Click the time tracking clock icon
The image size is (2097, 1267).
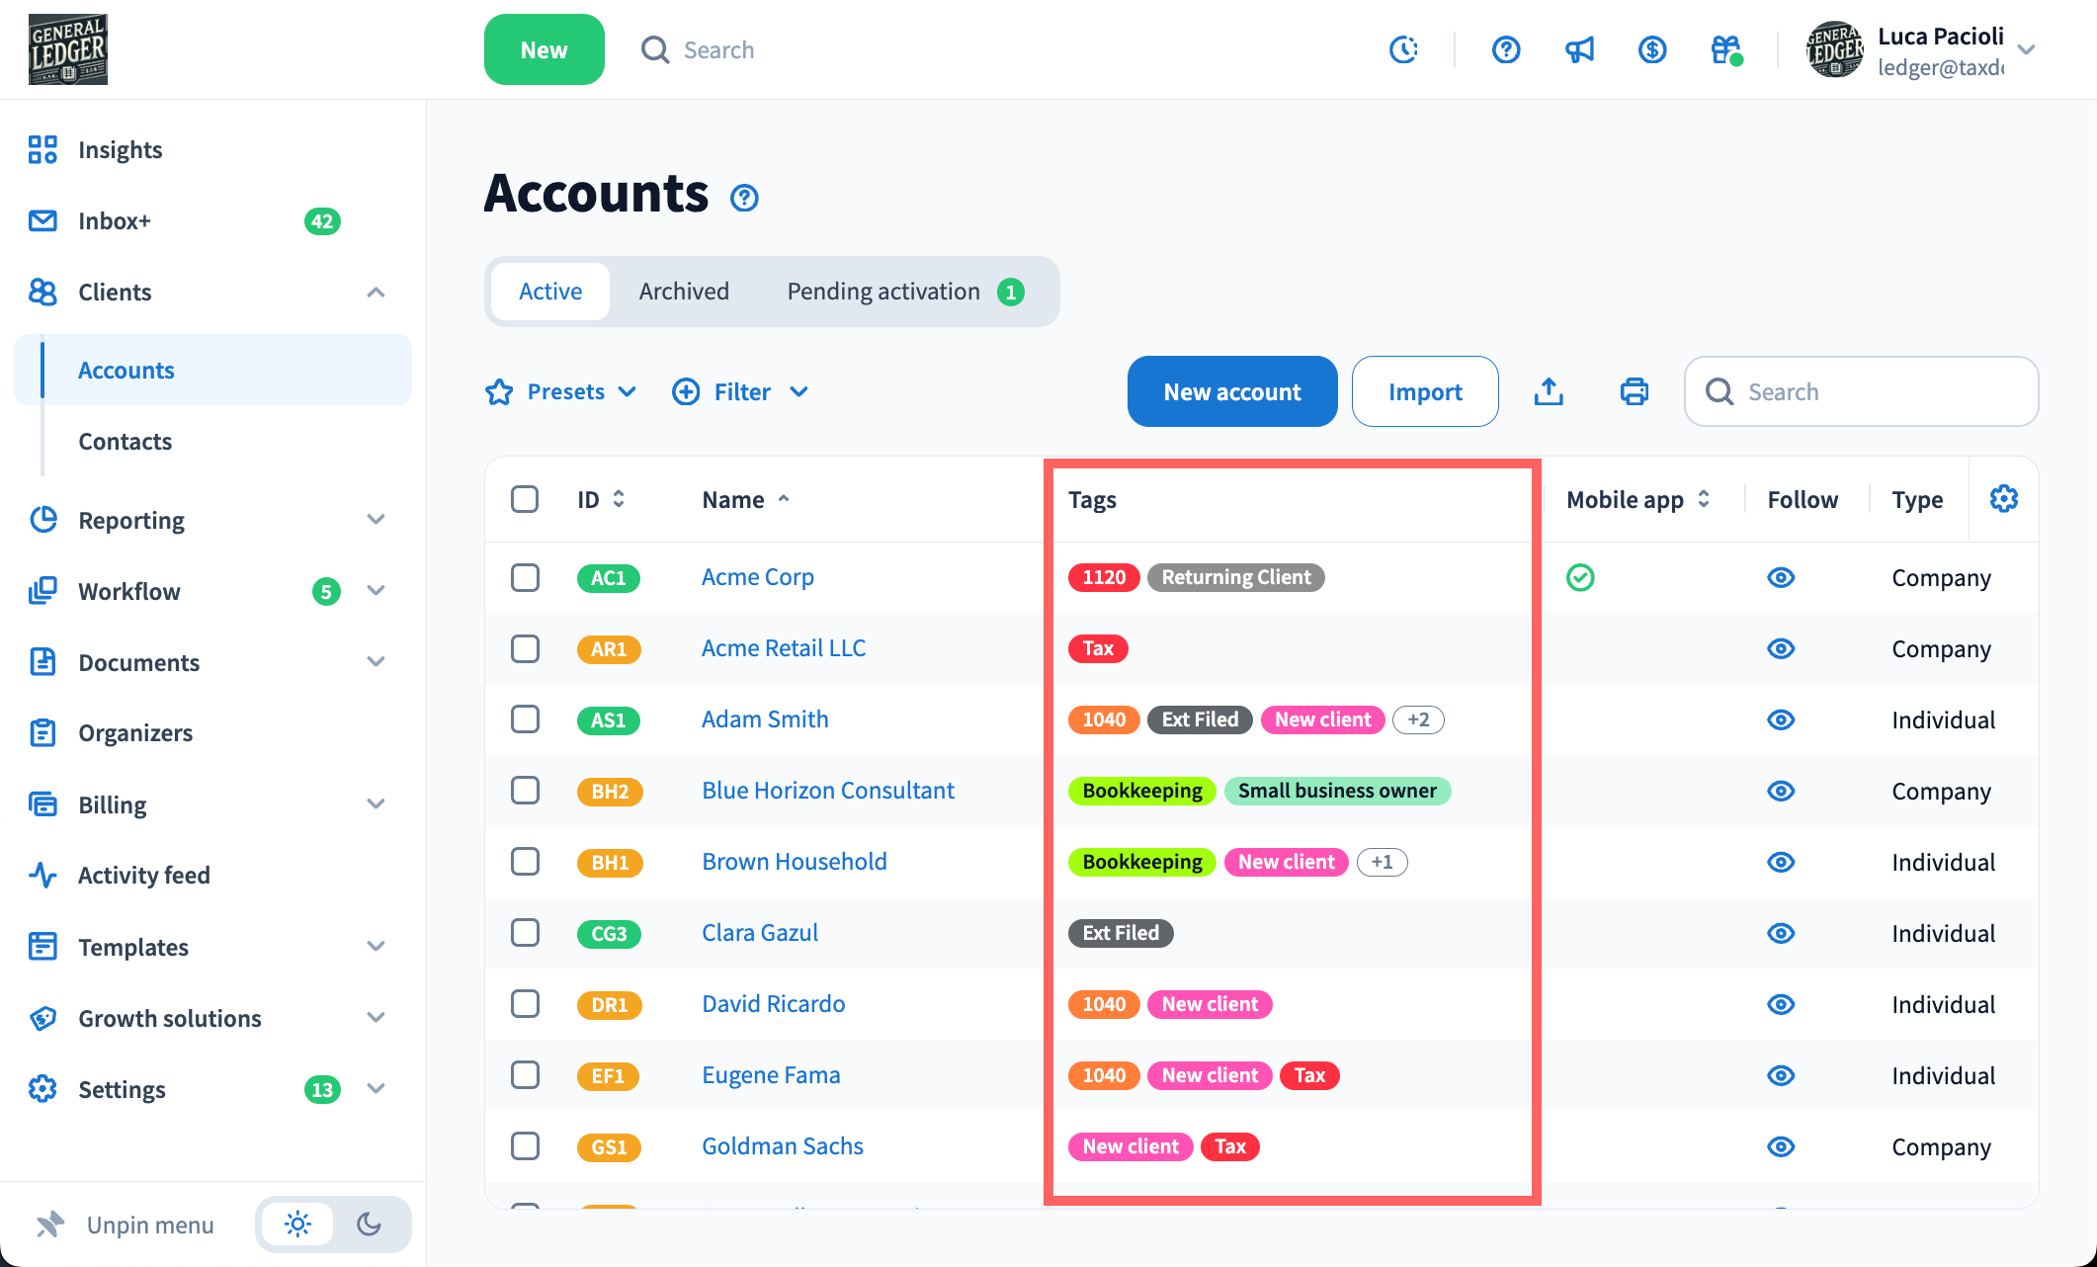[1403, 49]
